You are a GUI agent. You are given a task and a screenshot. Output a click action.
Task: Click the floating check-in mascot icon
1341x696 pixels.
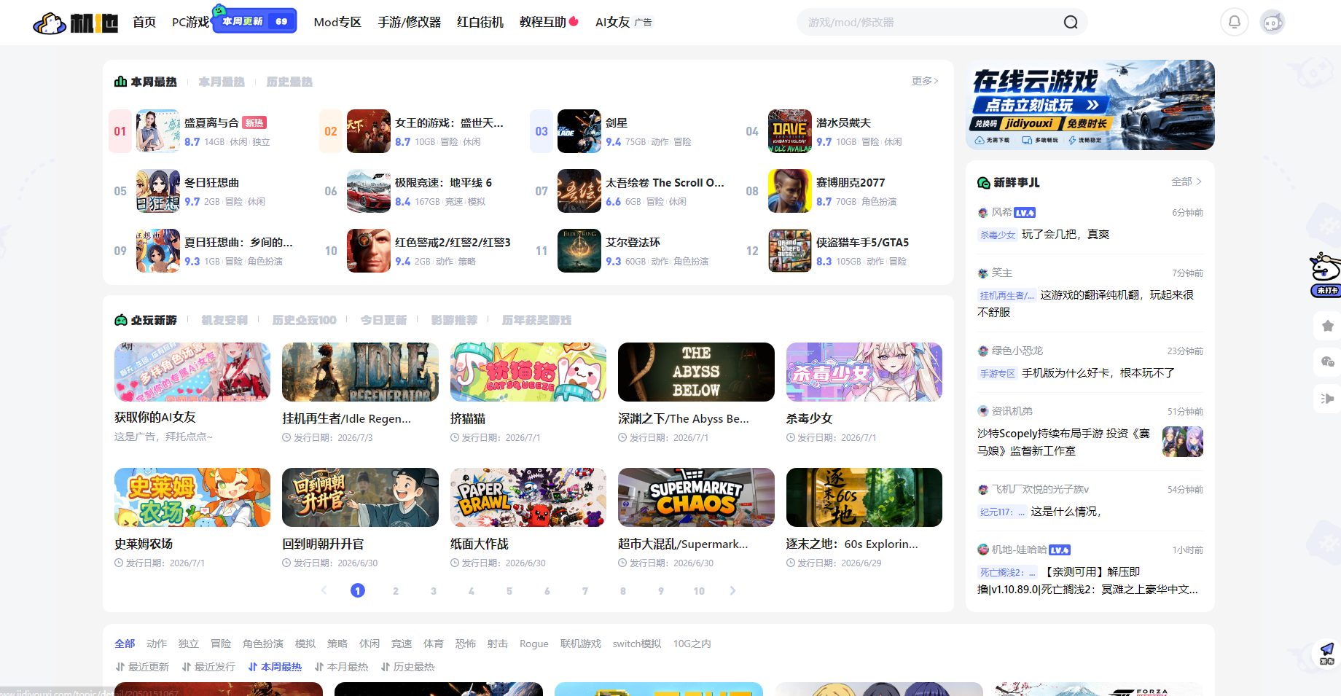pyautogui.click(x=1326, y=275)
